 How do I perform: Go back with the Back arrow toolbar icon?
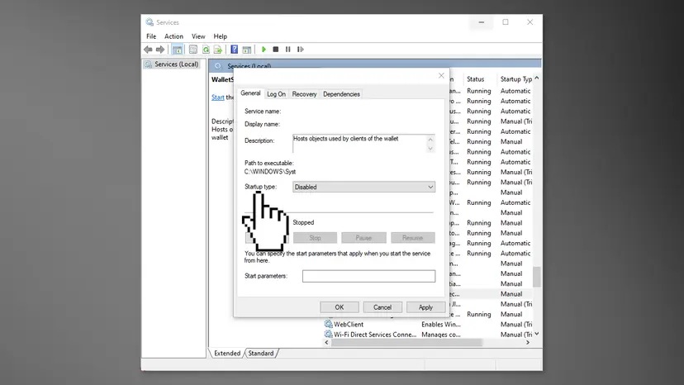(x=148, y=50)
